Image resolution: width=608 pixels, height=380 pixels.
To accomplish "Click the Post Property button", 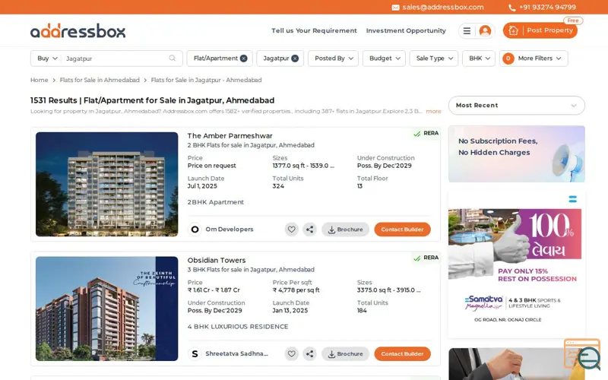I will [x=540, y=30].
